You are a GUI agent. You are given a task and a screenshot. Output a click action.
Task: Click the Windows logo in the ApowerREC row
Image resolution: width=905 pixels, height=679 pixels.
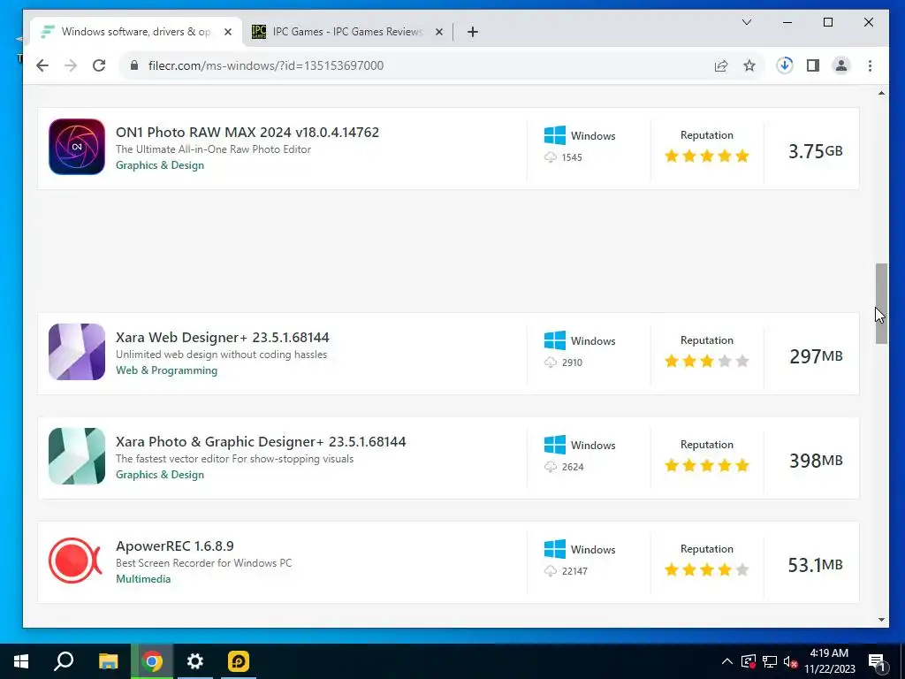click(555, 549)
